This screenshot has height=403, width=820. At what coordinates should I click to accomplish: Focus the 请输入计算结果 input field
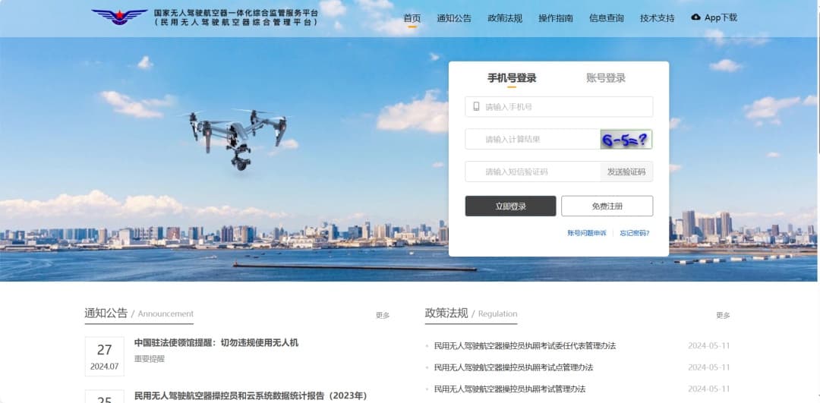click(532, 140)
